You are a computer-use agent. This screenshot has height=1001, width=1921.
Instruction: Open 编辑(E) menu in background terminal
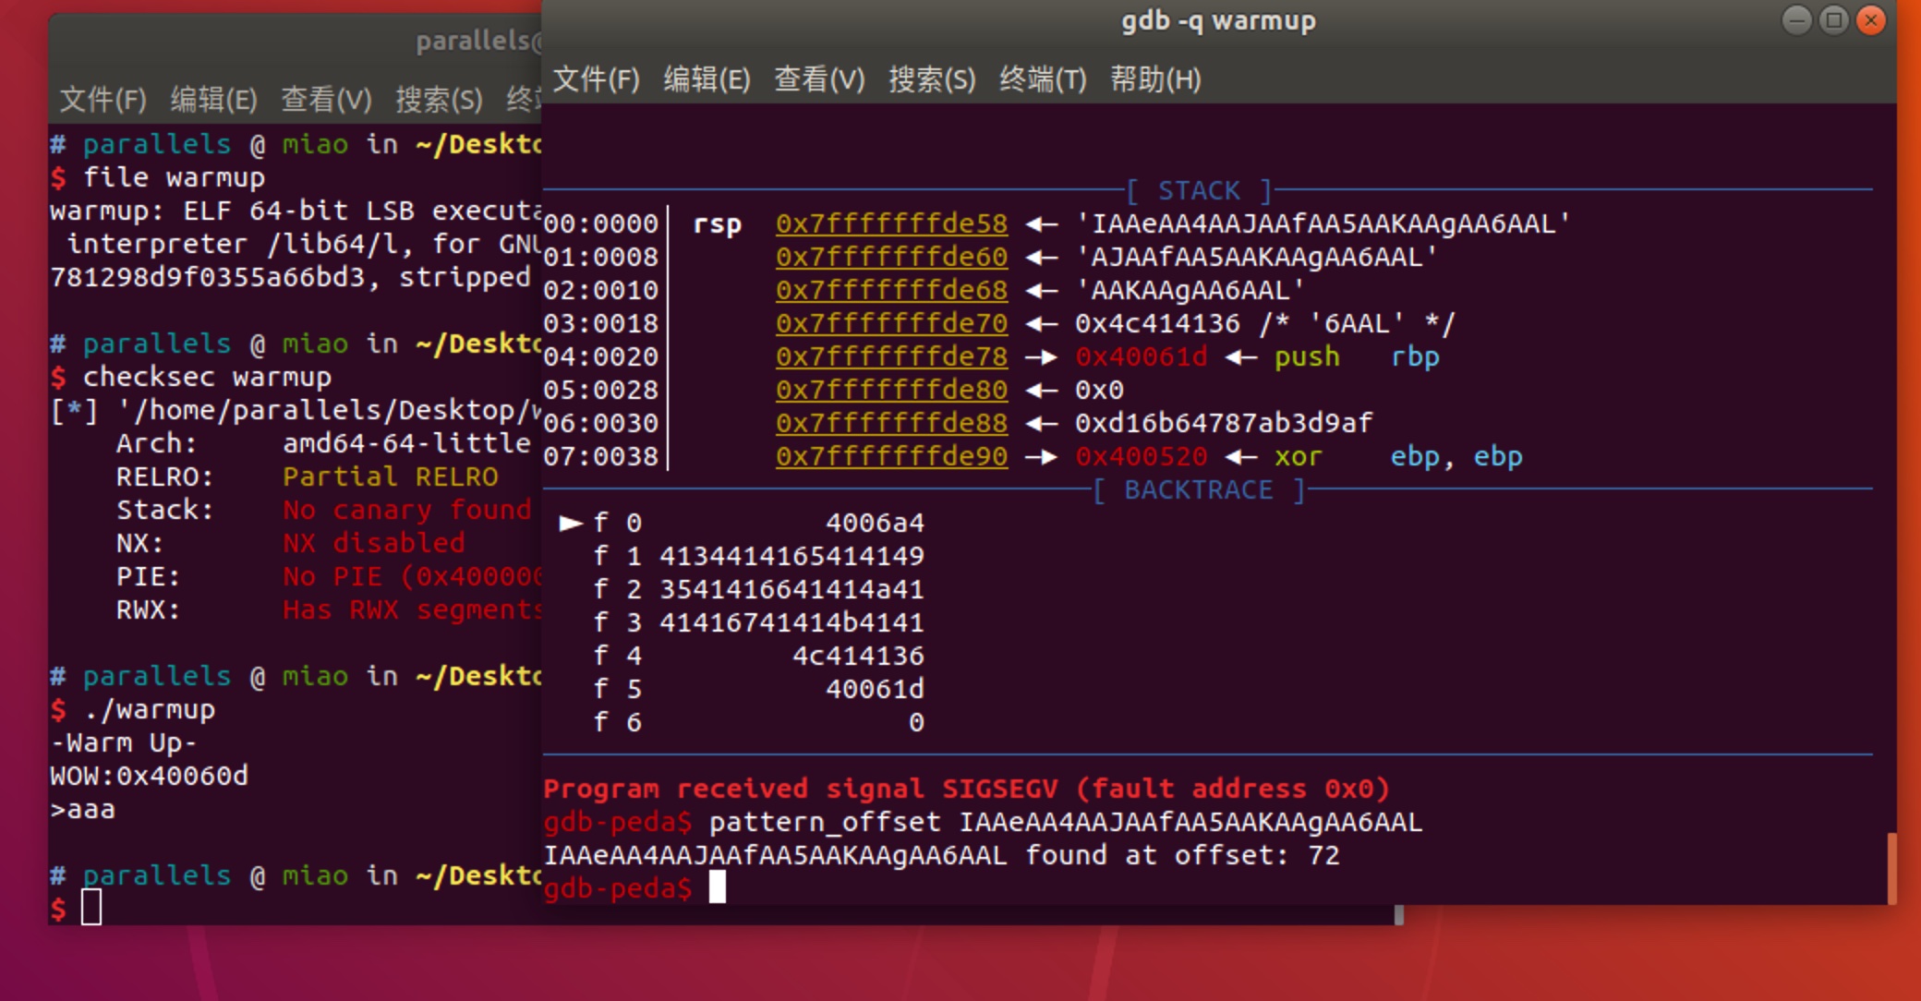pos(213,99)
